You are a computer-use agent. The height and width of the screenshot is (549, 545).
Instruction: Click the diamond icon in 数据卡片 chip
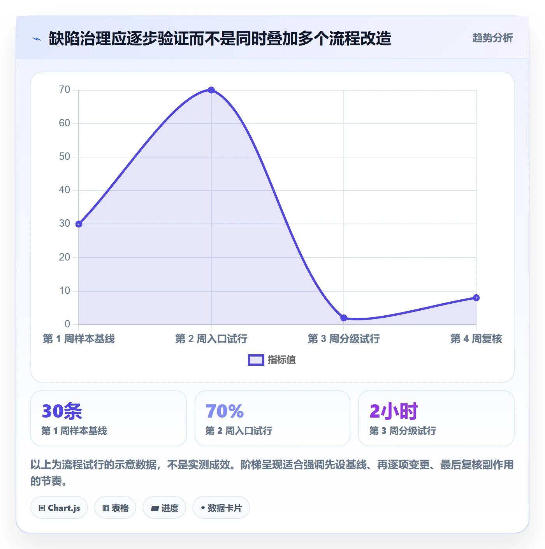(203, 508)
